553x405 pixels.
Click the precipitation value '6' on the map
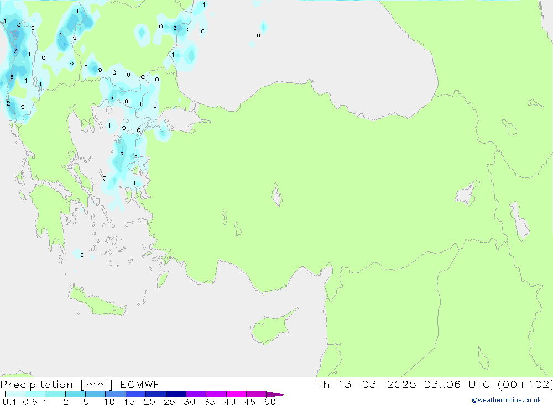(x=12, y=77)
